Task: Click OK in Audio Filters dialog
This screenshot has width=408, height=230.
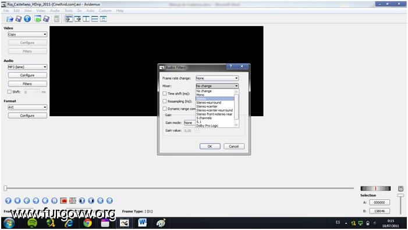Action: [x=210, y=146]
